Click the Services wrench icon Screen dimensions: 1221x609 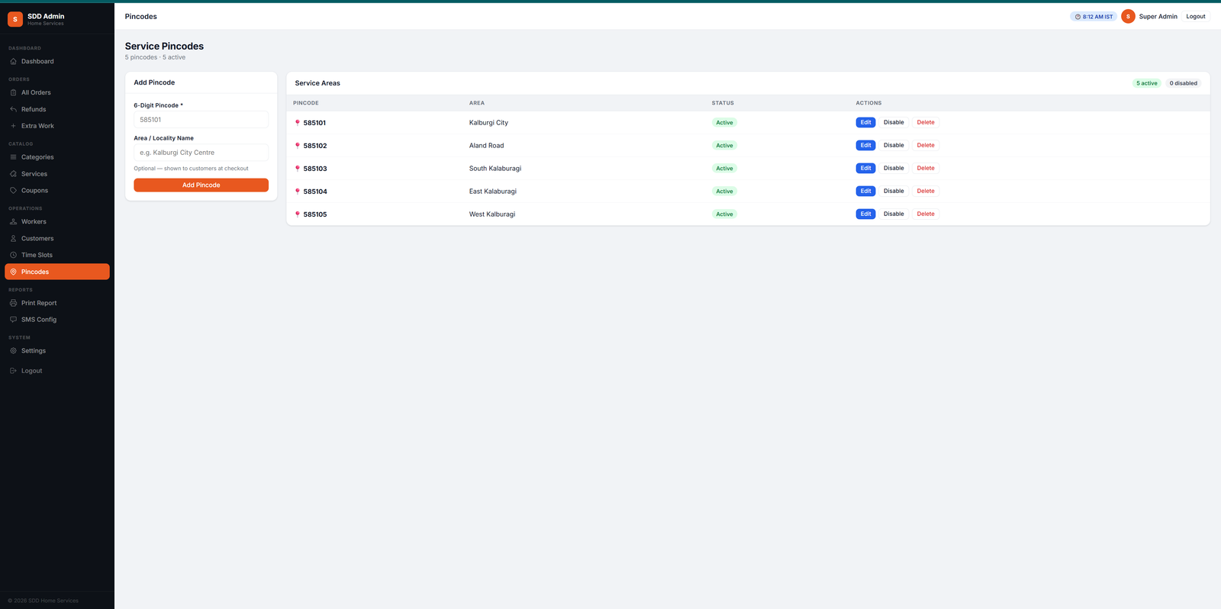pyautogui.click(x=13, y=174)
